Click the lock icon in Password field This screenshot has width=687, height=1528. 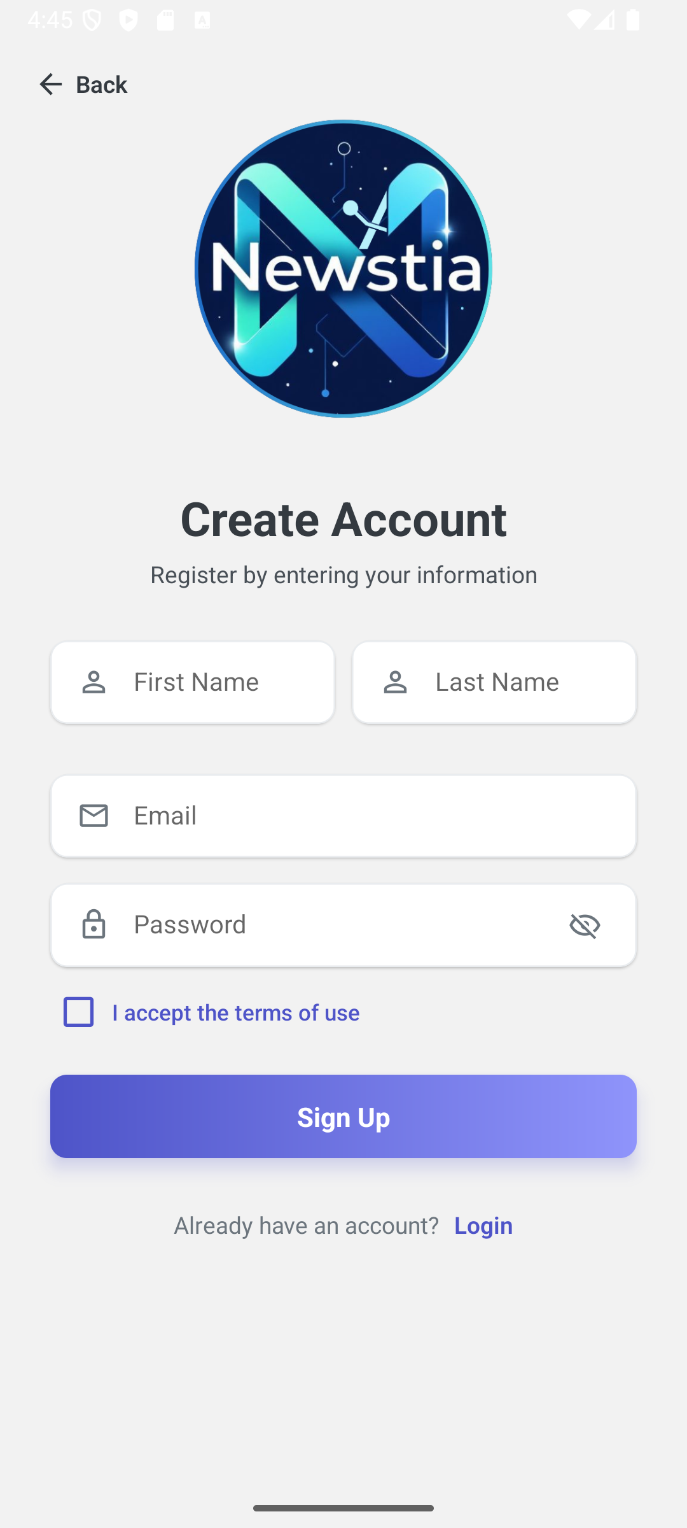pos(94,924)
